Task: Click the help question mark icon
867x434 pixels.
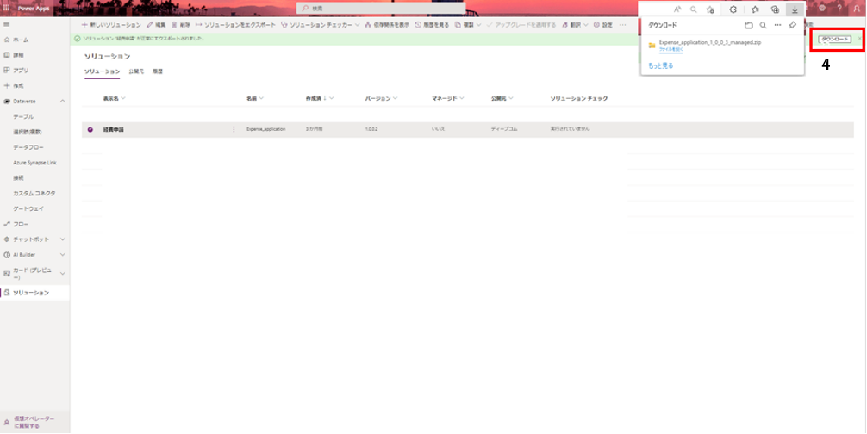Action: tap(839, 8)
